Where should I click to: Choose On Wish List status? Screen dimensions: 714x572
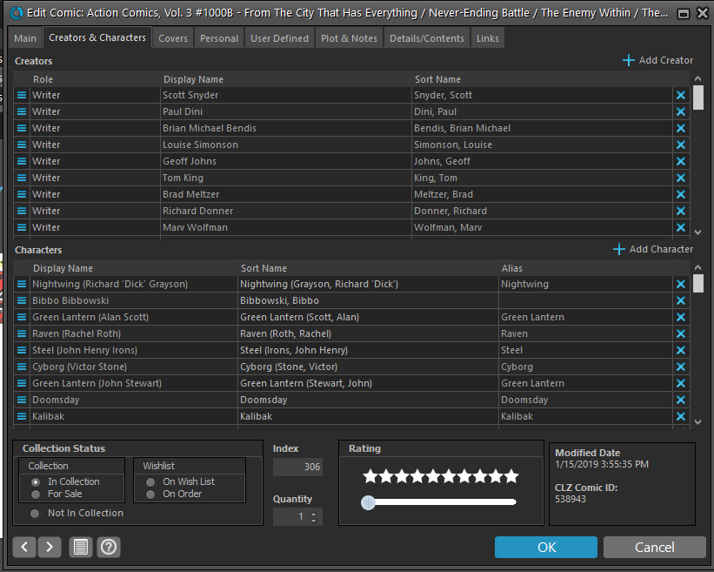(150, 481)
